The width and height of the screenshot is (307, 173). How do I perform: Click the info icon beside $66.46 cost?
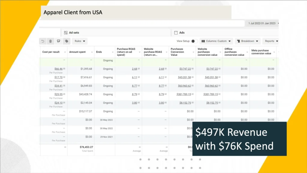[64, 69]
